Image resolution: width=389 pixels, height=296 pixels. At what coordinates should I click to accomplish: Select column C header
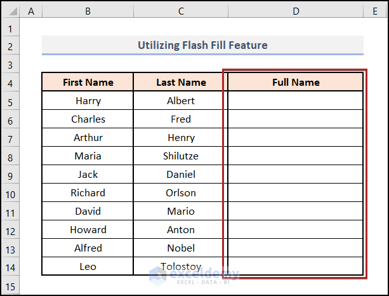pyautogui.click(x=181, y=11)
